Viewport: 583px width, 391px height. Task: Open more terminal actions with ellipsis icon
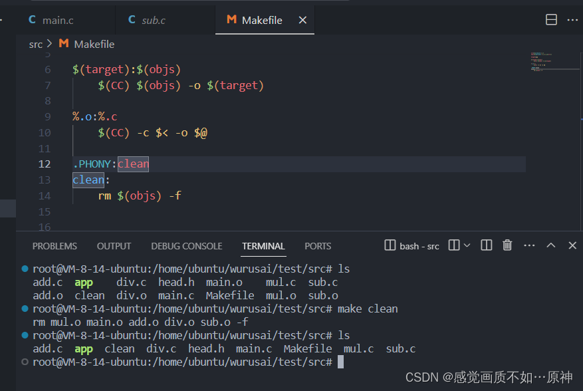(x=529, y=245)
